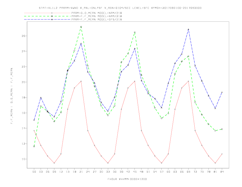242x187 pixels.
Task: Click y-axis tick value 14
Action: [x=23, y=128]
